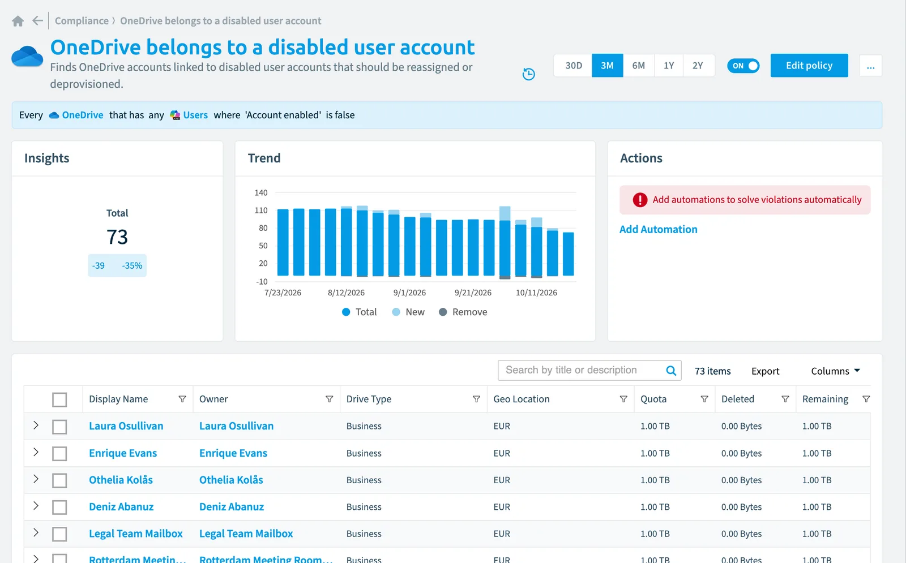Select the Enrique Evans row checkbox
The width and height of the screenshot is (906, 563).
click(59, 454)
